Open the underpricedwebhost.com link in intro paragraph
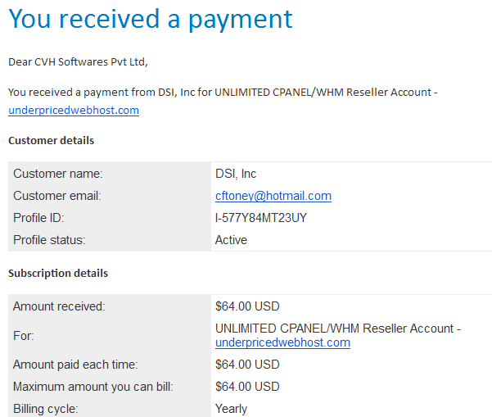 [74, 111]
